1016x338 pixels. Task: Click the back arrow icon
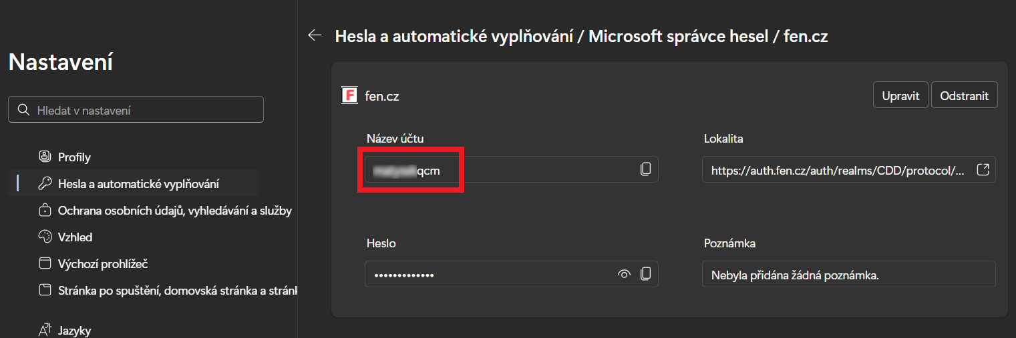coord(315,35)
